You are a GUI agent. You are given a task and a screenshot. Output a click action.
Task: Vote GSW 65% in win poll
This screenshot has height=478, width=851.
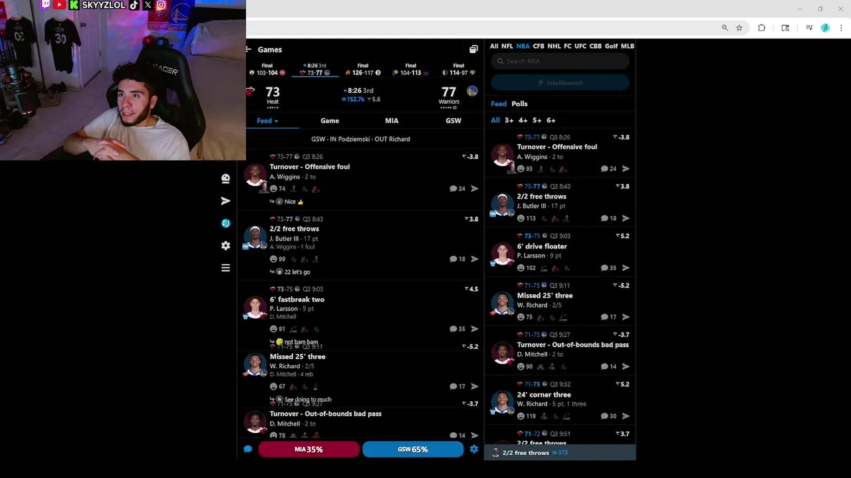413,449
